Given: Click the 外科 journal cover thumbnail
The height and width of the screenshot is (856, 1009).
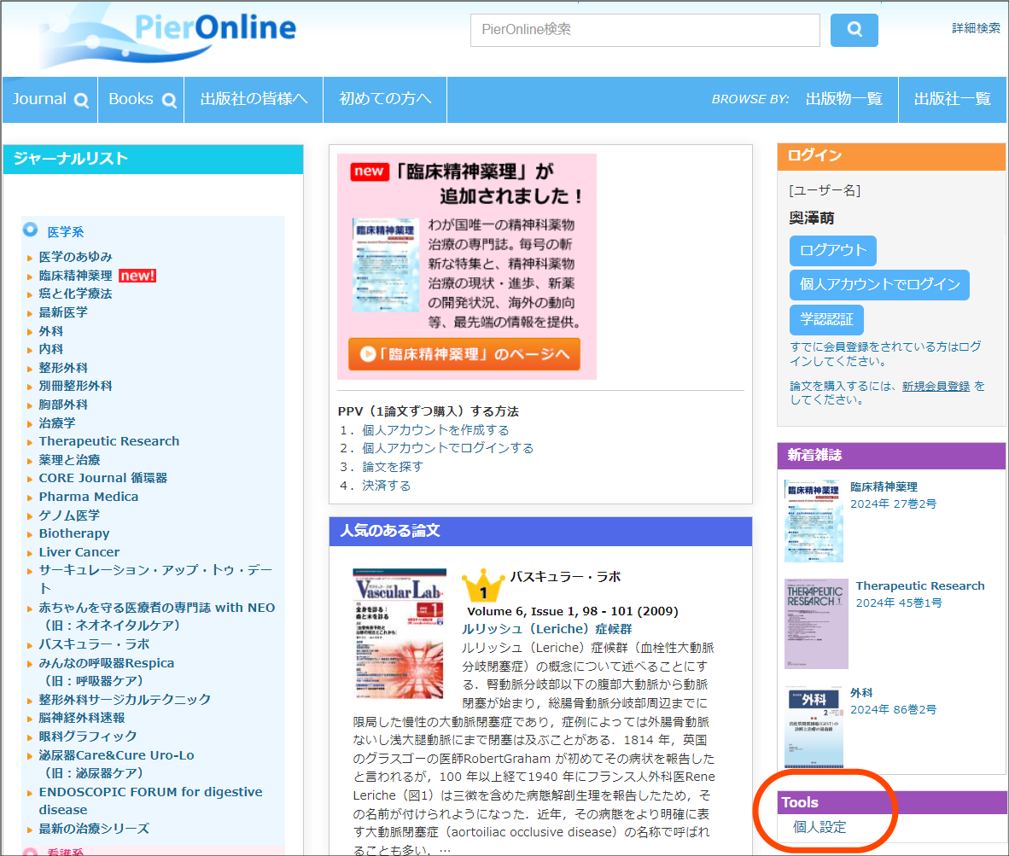Looking at the screenshot, I should tap(814, 727).
